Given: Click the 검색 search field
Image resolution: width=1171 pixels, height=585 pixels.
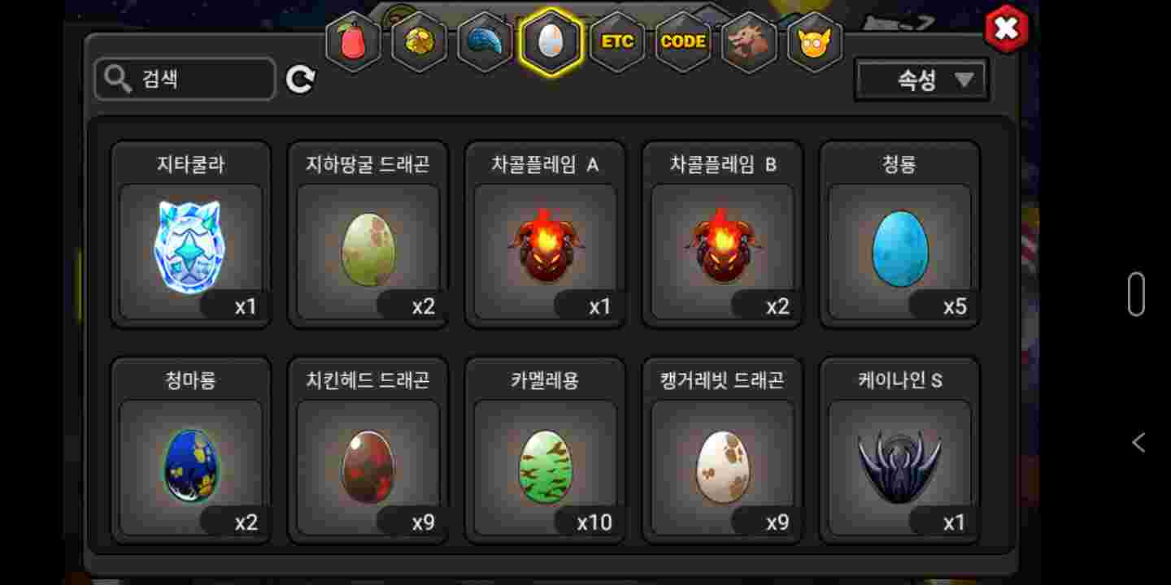Looking at the screenshot, I should coord(185,79).
